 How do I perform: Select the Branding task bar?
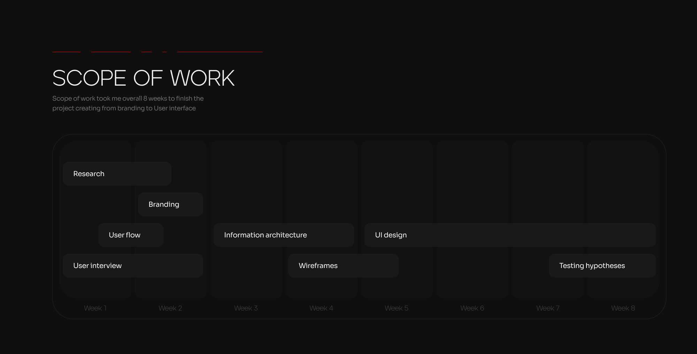(x=170, y=204)
